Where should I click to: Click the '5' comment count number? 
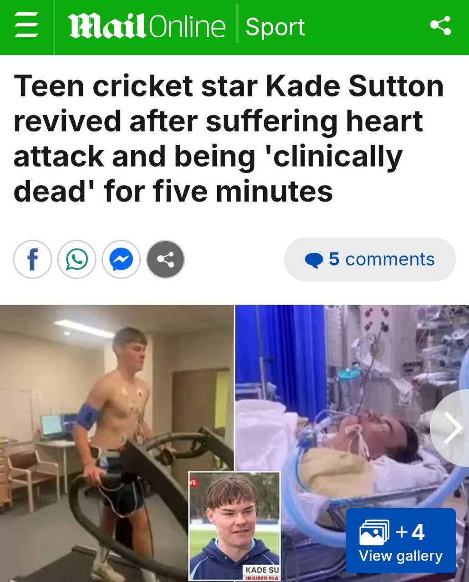[x=334, y=259]
